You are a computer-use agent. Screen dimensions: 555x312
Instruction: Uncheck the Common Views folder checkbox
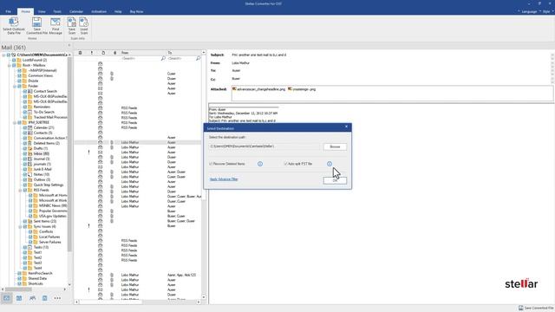click(x=19, y=75)
